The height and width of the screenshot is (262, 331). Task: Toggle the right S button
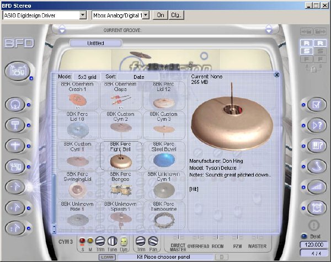tap(320, 51)
